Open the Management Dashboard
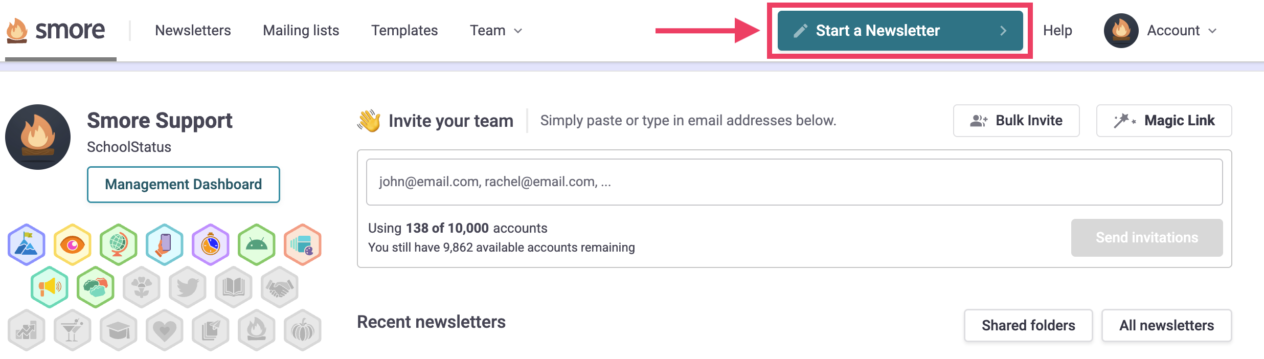1264x359 pixels. 184,185
